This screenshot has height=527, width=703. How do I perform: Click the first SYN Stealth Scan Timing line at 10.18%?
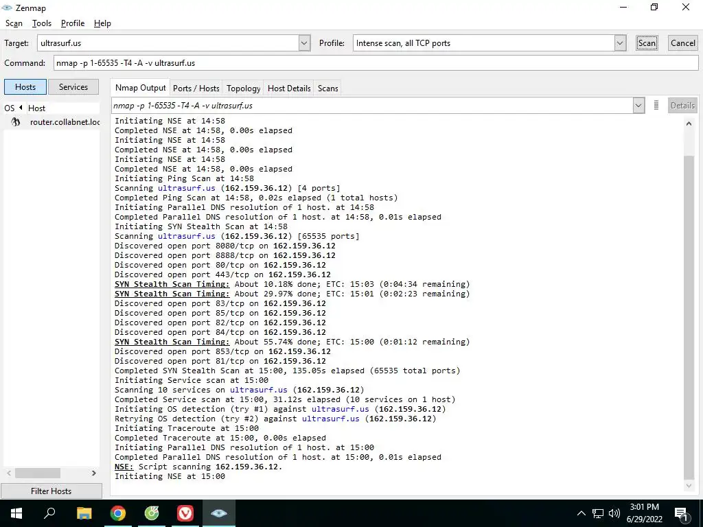pos(292,284)
